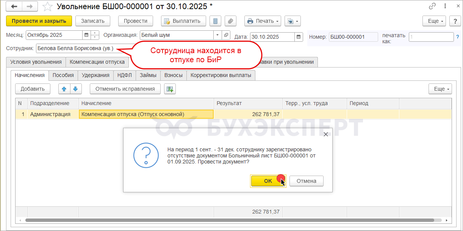Open the calendar for Дата field
The image size is (463, 231).
299,37
